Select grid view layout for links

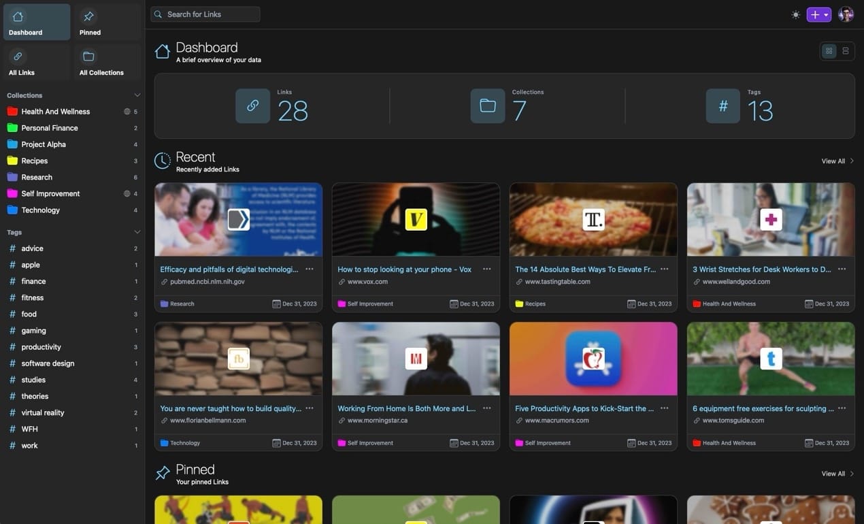pos(829,50)
